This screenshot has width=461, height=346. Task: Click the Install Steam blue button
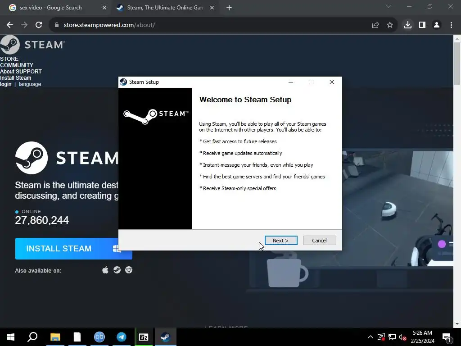(73, 249)
